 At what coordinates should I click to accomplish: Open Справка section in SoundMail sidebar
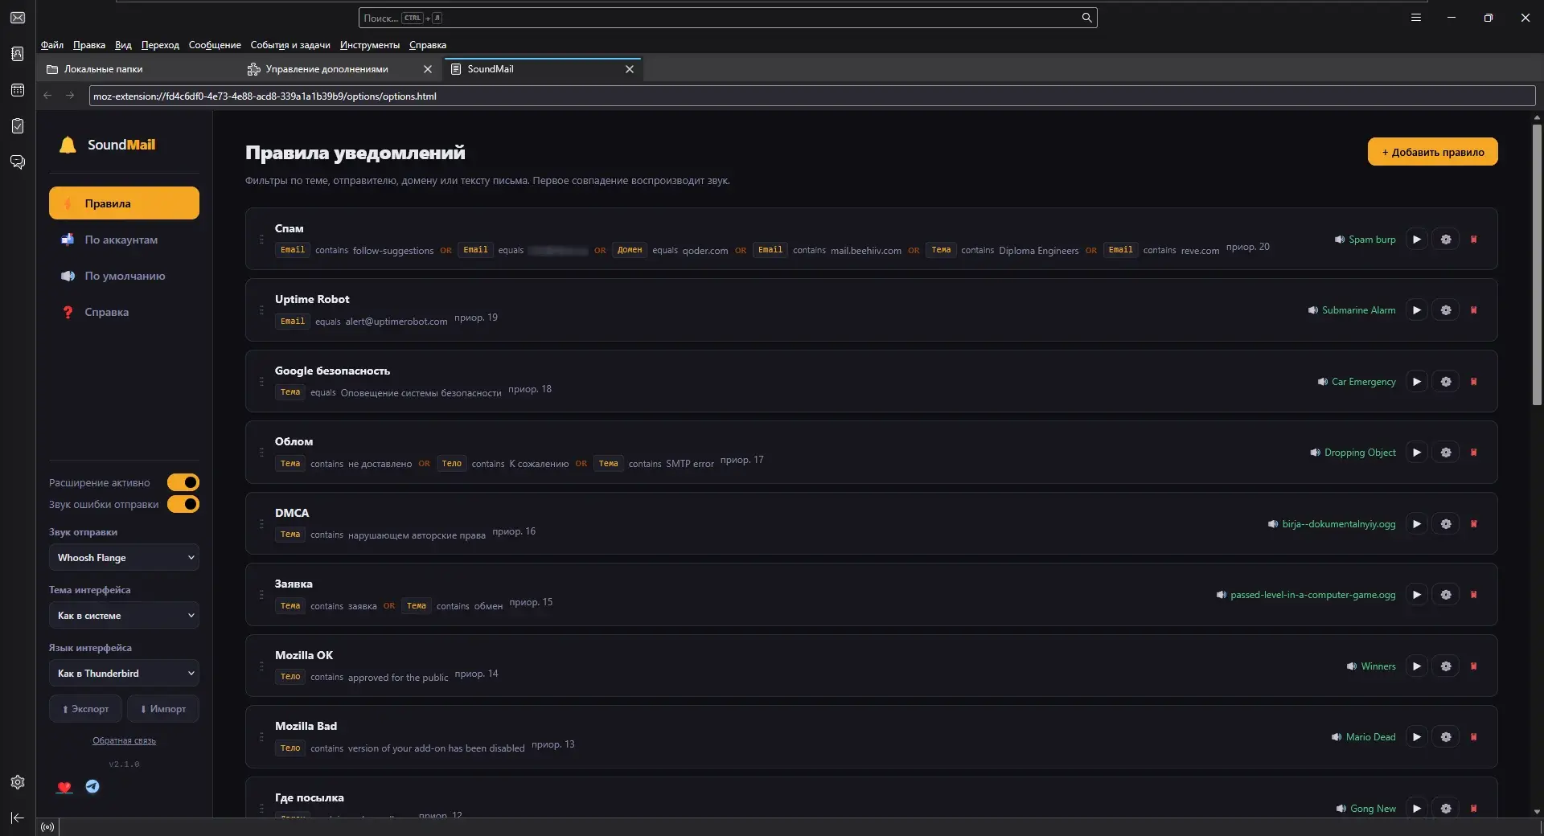pos(124,312)
